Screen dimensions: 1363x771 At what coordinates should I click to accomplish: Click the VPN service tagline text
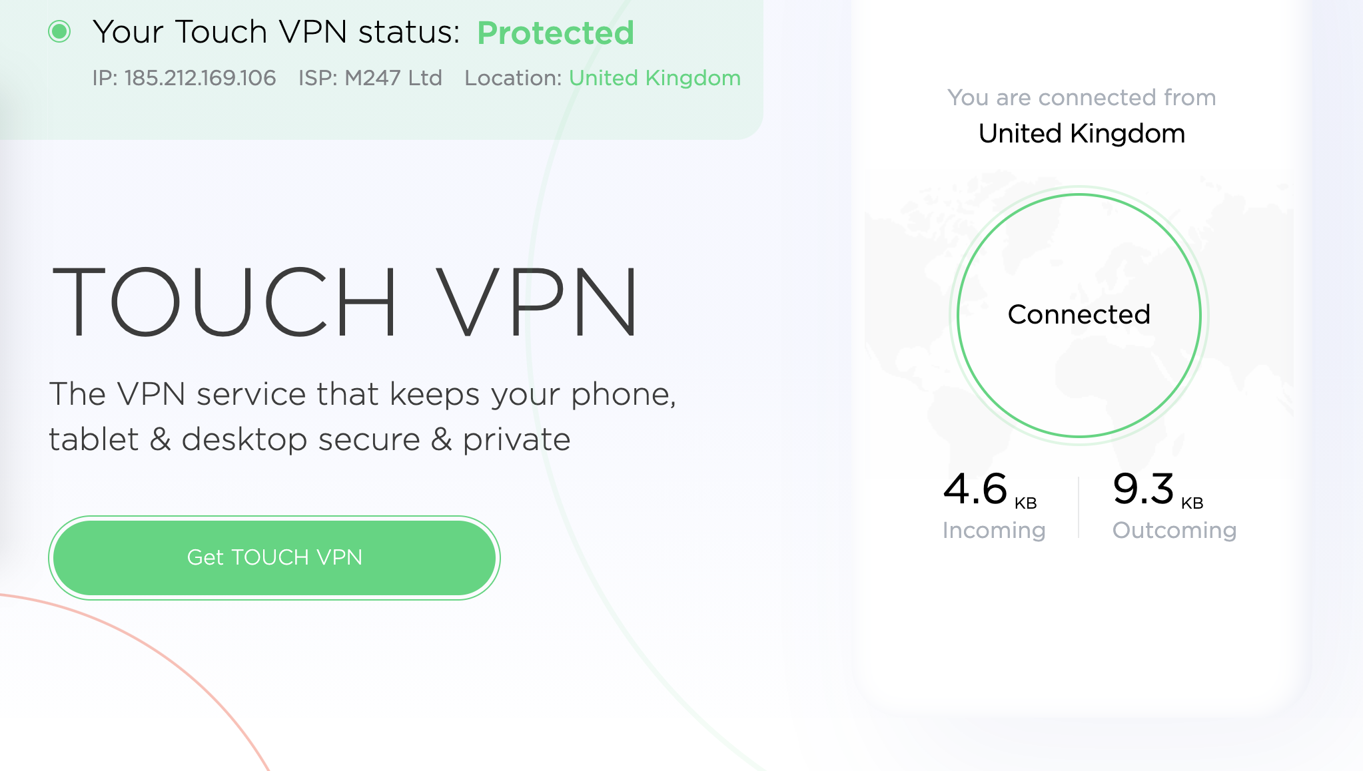click(x=362, y=416)
